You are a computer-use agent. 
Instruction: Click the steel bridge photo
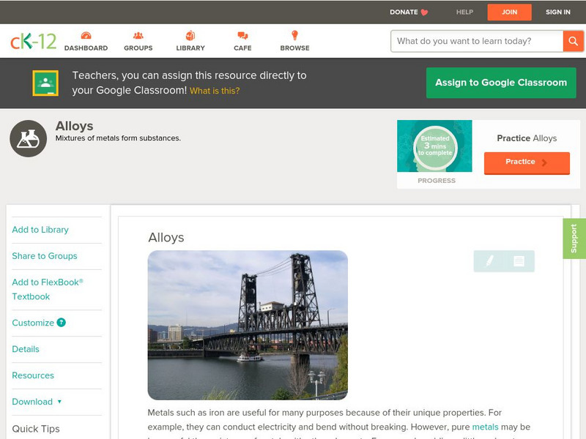pyautogui.click(x=248, y=325)
